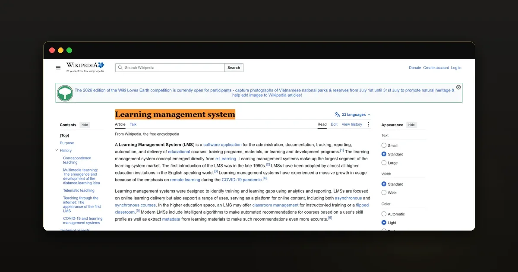
Task: Go to Correspondence teaching in Contents
Action: [x=77, y=160]
